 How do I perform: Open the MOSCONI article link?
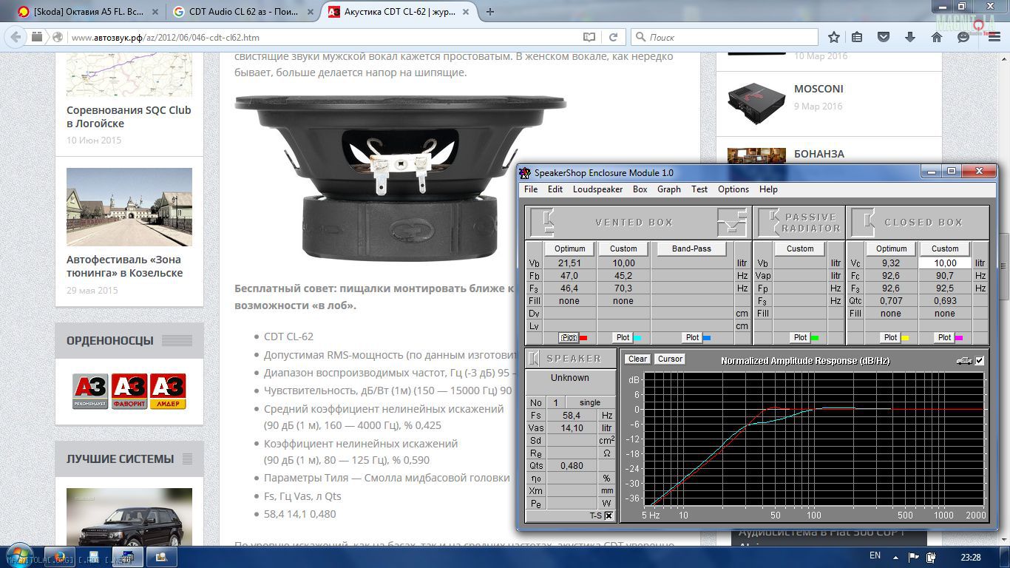pyautogui.click(x=818, y=89)
